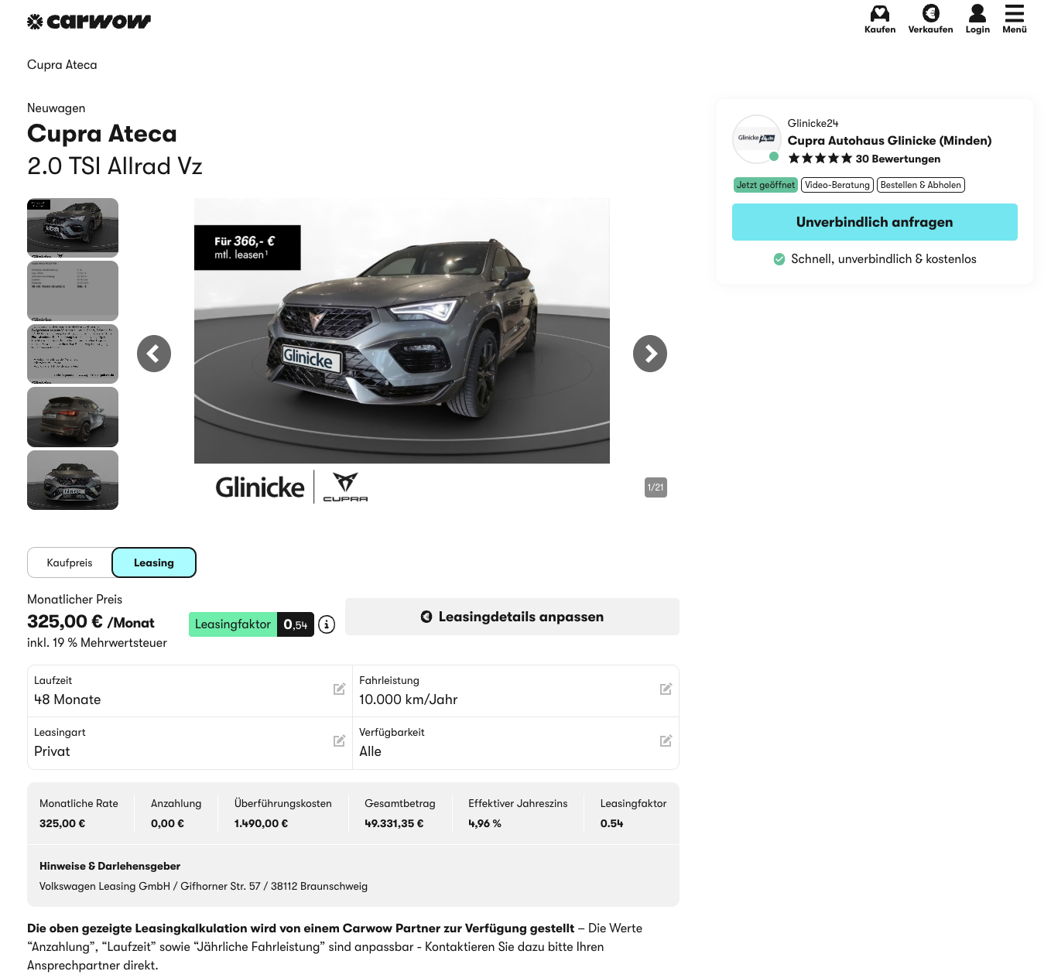Screen dimensions: 1051x978
Task: Switch to the Kaufpreis tab
Action: click(70, 563)
